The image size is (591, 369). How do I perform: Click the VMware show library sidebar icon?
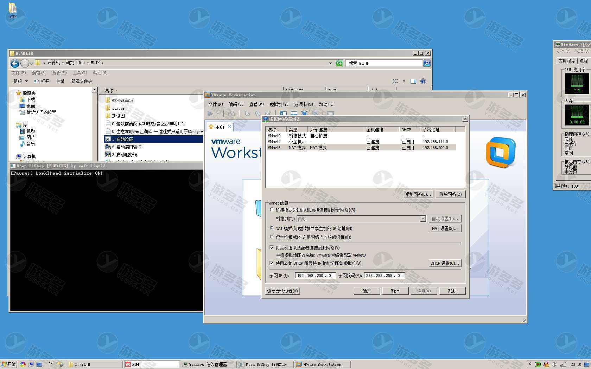click(284, 114)
